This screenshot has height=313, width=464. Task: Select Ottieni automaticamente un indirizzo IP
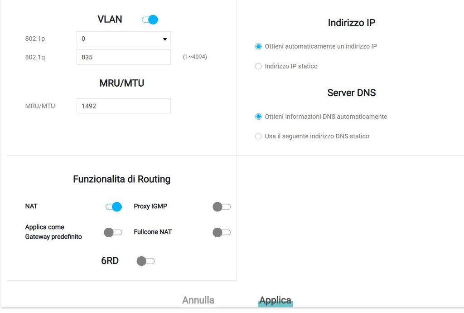[259, 46]
